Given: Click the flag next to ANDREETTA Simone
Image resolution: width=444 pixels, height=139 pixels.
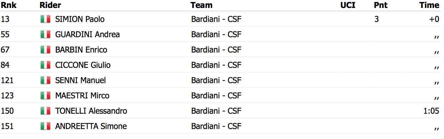Looking at the screenshot, I should [45, 126].
